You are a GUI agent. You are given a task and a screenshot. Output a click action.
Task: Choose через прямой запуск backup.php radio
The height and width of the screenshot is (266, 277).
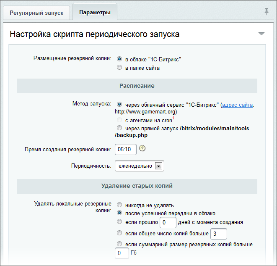[119, 128]
